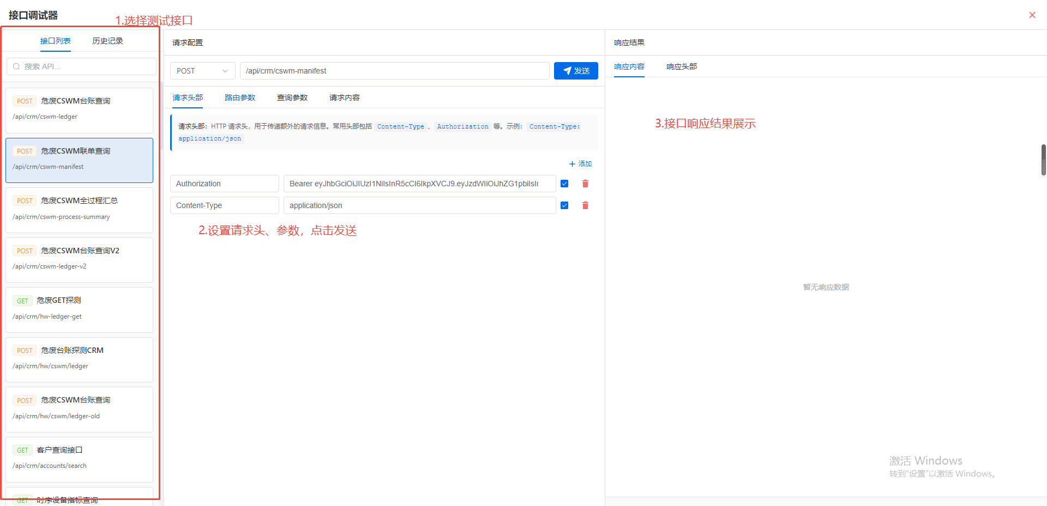Select the 响应内容 tab
This screenshot has width=1047, height=506.
629,66
